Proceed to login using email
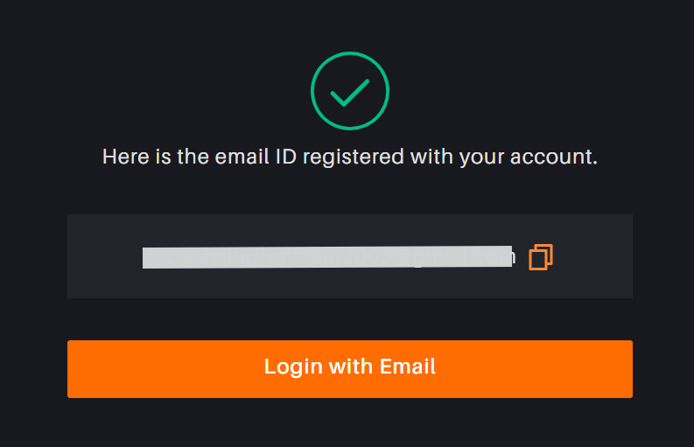This screenshot has height=447, width=694. click(349, 368)
